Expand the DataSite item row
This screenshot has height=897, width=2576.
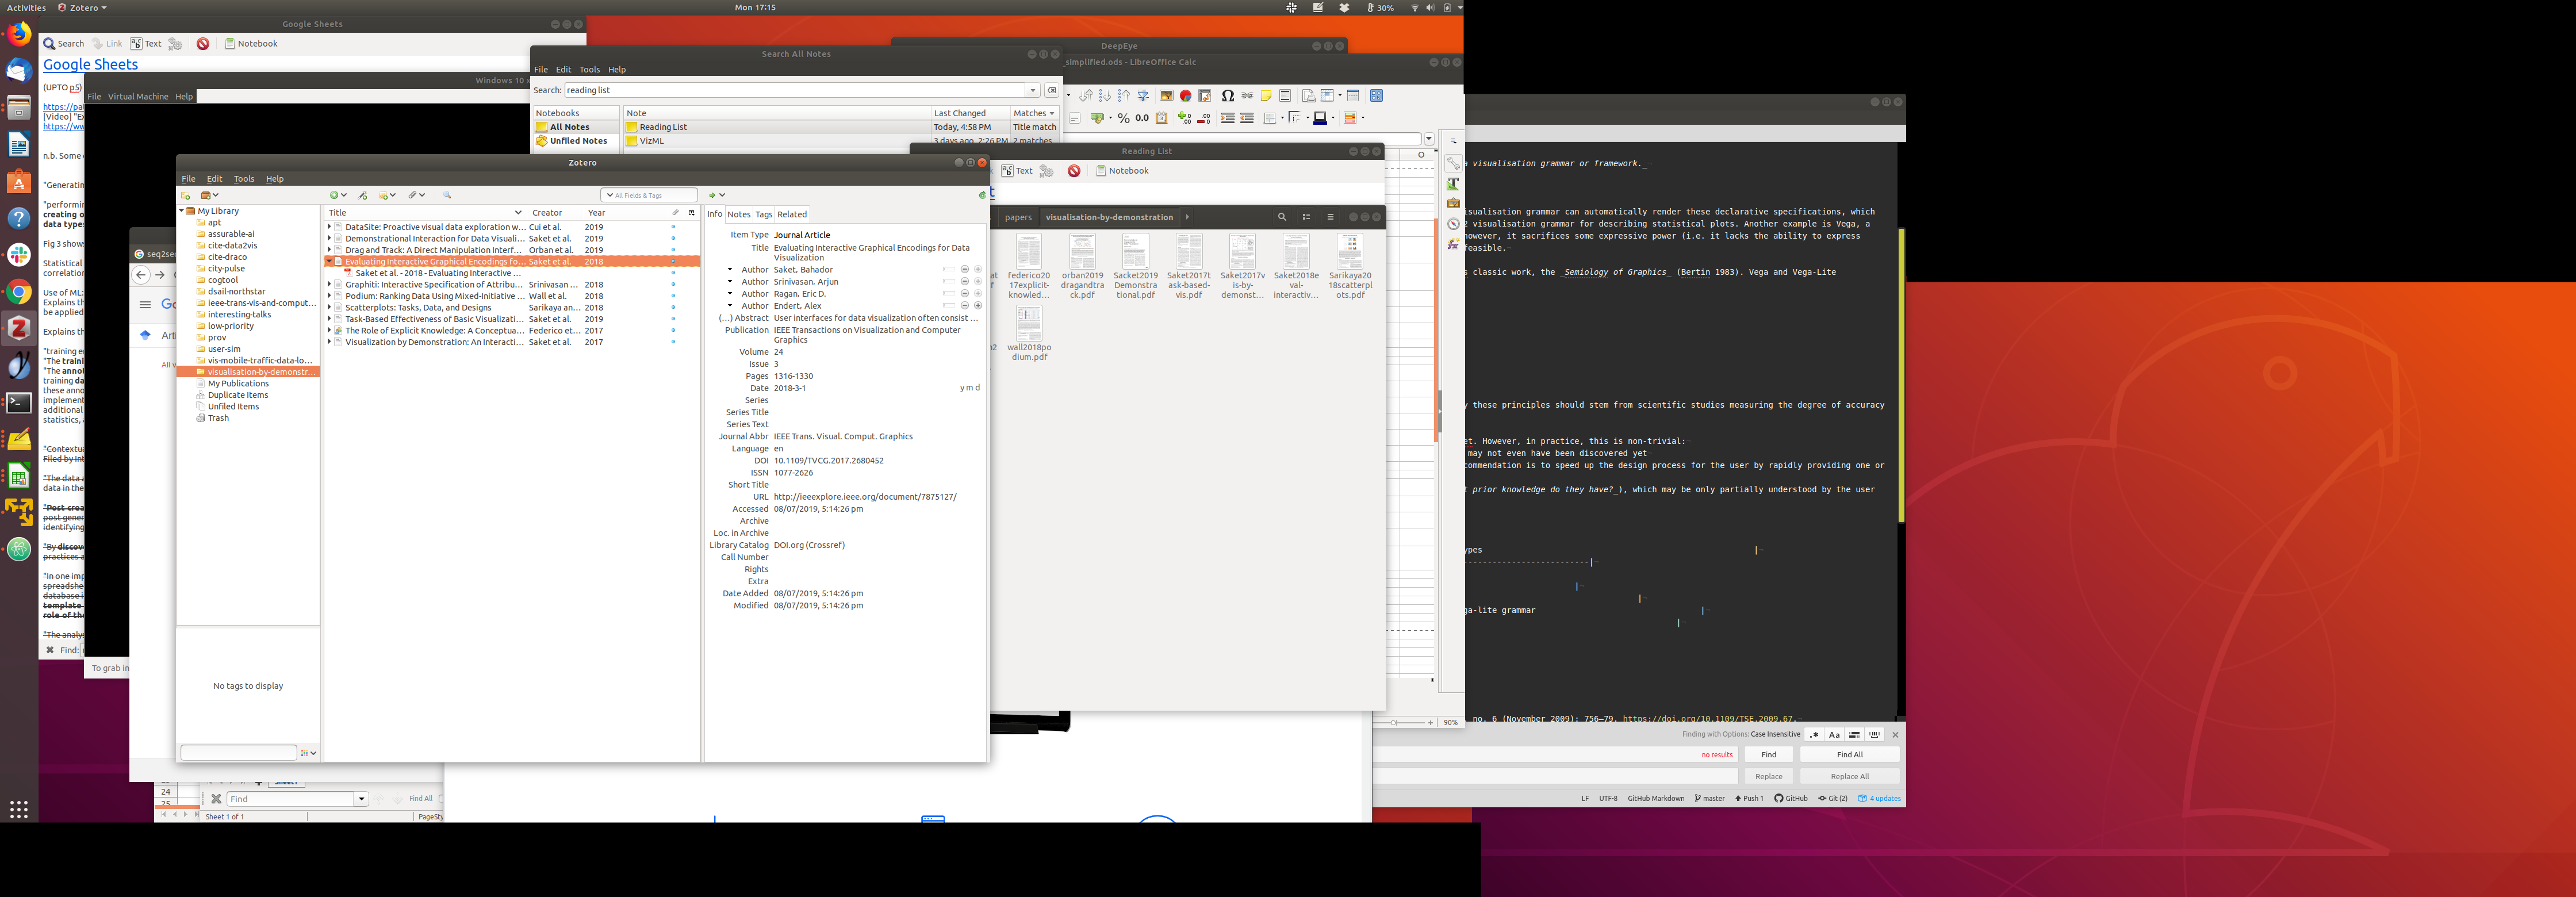tap(329, 227)
